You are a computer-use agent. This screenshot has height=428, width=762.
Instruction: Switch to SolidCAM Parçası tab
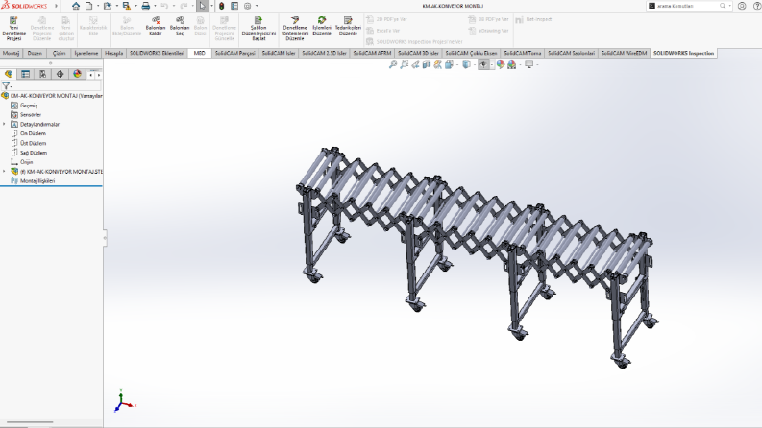point(235,53)
